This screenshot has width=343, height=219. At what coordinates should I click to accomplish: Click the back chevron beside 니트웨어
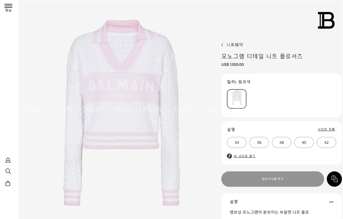coord(222,45)
